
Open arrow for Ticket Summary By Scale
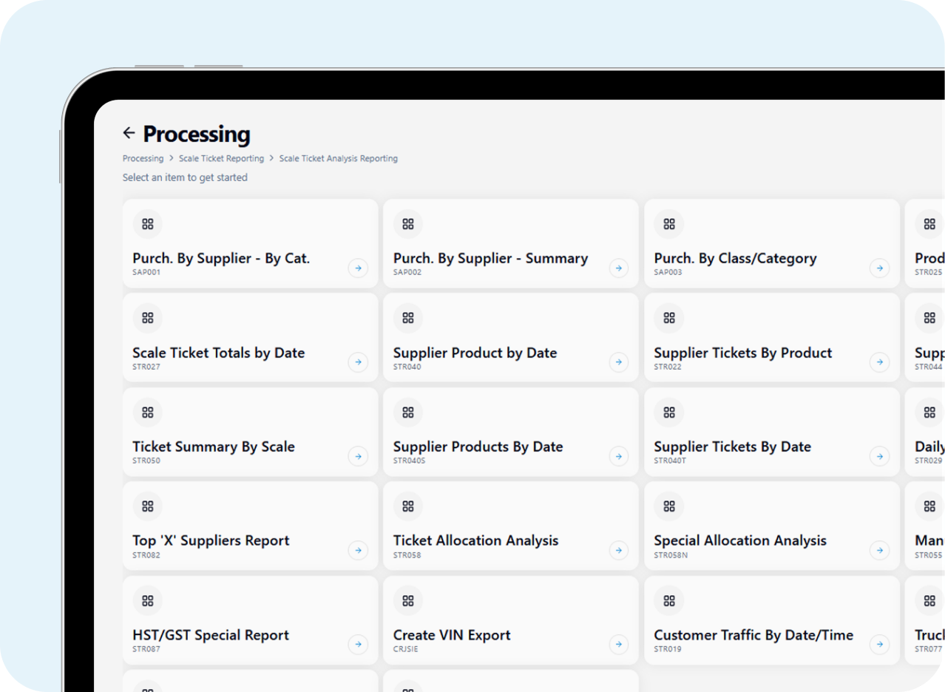(358, 456)
